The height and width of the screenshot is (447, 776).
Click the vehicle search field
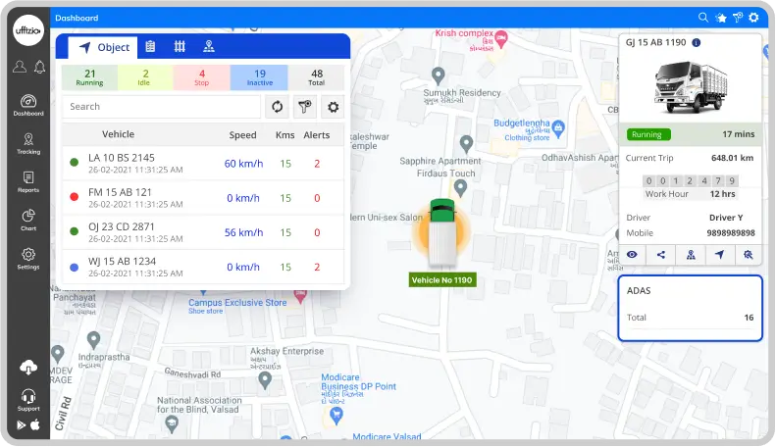pyautogui.click(x=161, y=107)
